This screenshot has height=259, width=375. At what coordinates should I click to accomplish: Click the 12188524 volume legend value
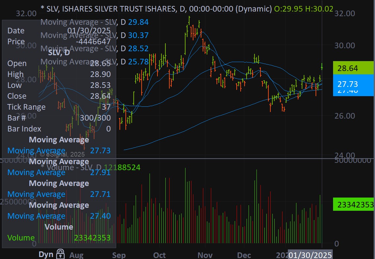click(x=122, y=167)
